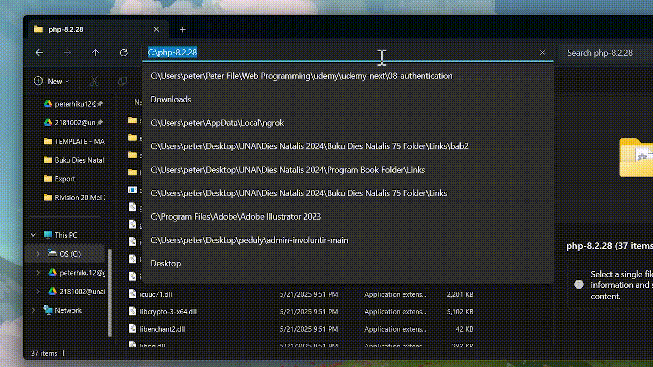Choose Downloads from address suggestions
The width and height of the screenshot is (653, 367).
pos(348,99)
